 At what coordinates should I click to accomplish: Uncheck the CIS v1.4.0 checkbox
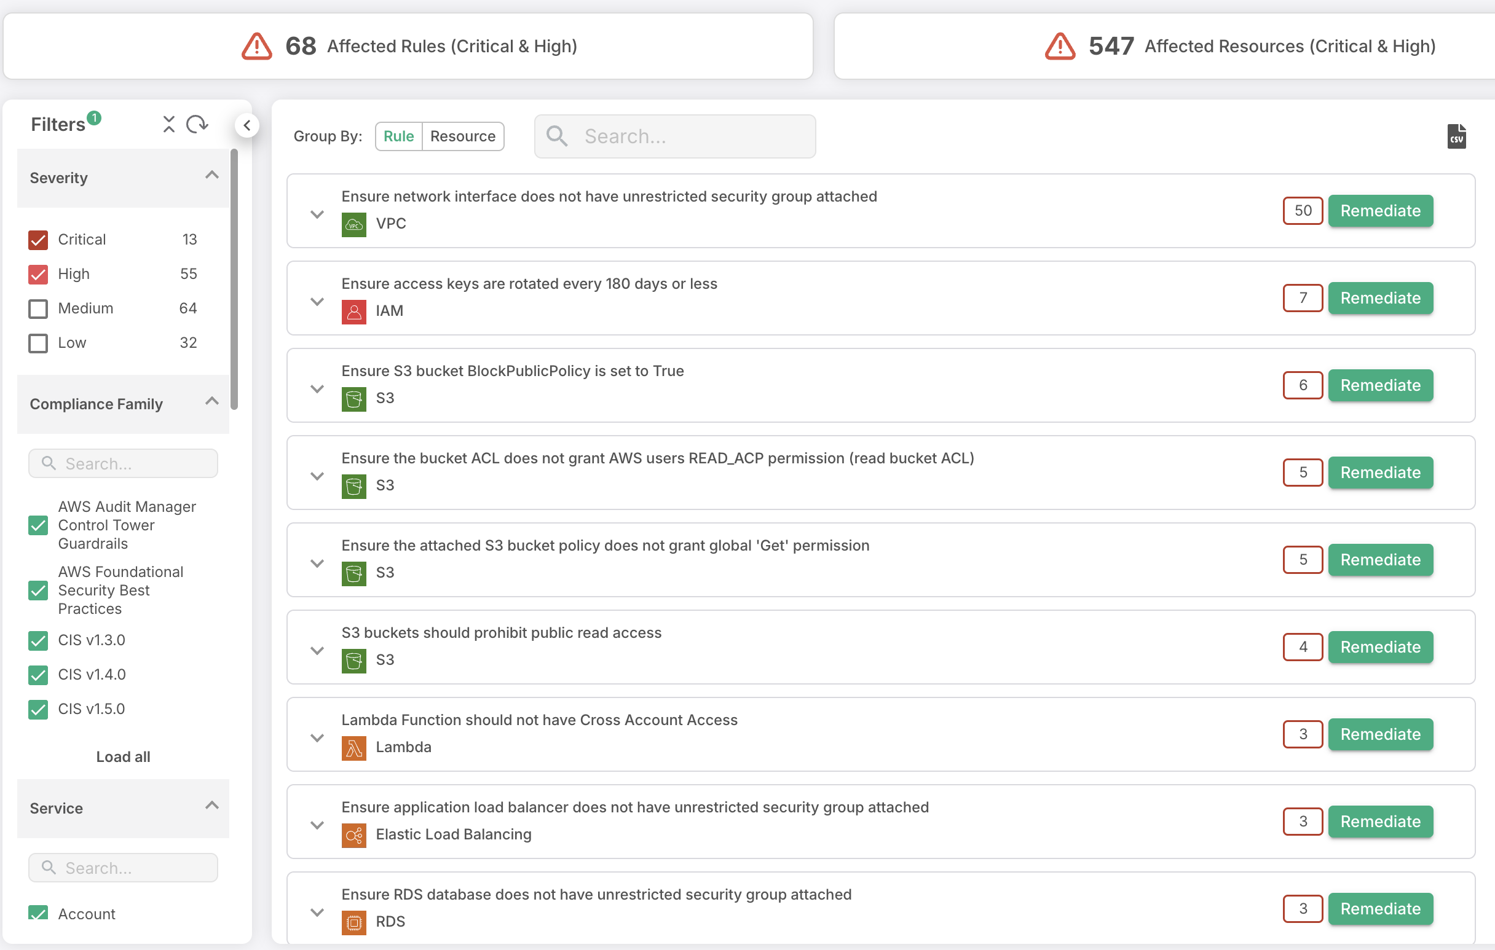pyautogui.click(x=38, y=675)
